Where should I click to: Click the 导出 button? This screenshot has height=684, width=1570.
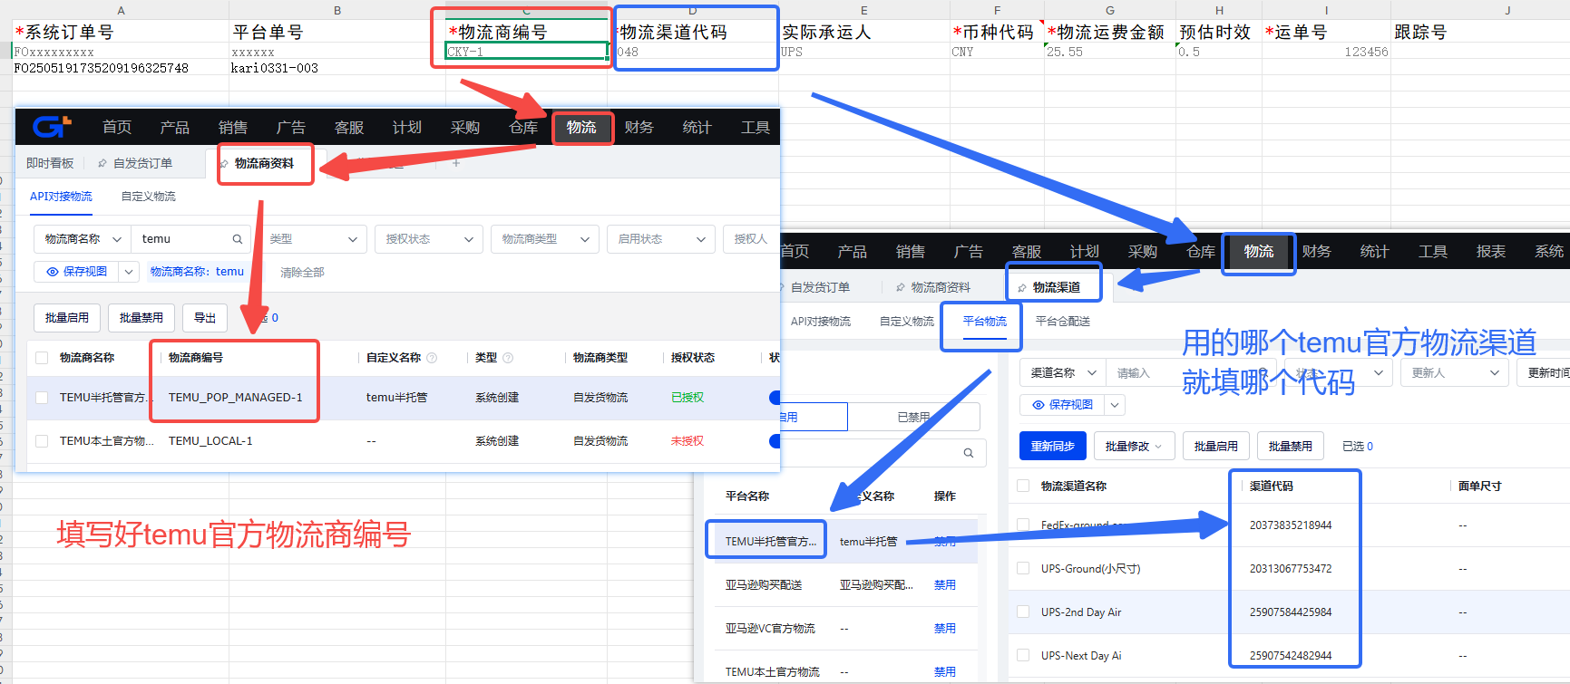[205, 318]
